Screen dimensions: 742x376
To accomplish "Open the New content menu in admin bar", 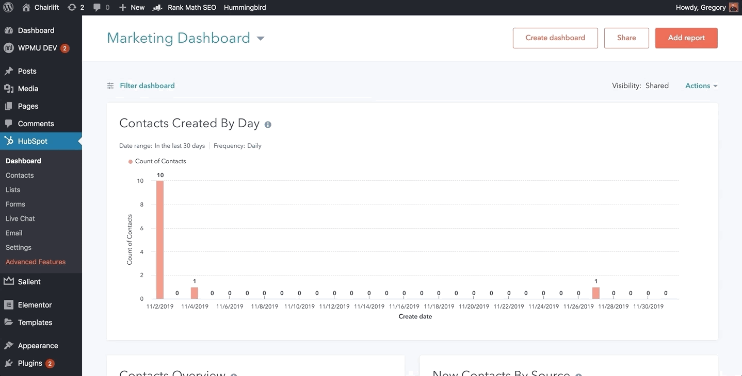I will point(132,7).
